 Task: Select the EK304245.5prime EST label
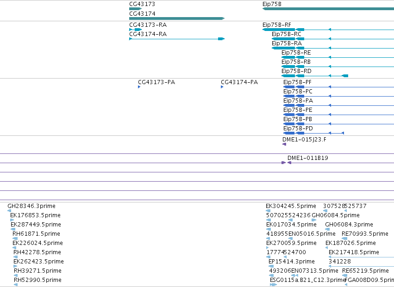[x=291, y=206]
